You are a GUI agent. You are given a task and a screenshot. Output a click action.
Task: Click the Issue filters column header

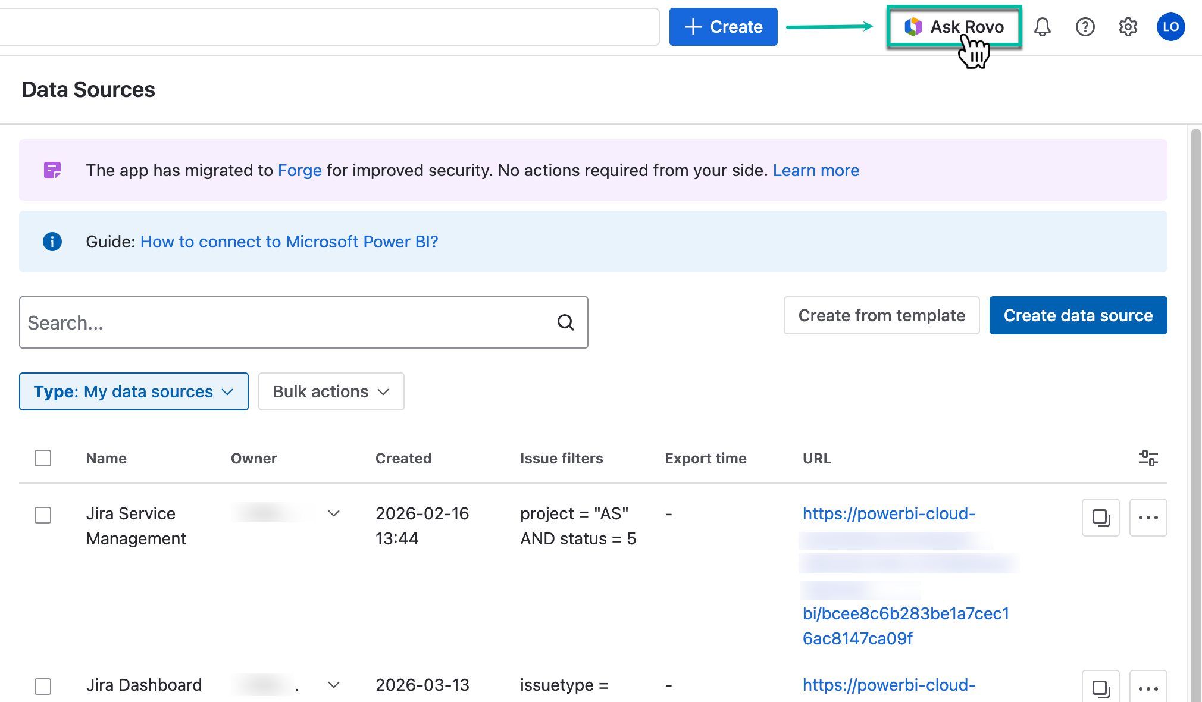(562, 458)
